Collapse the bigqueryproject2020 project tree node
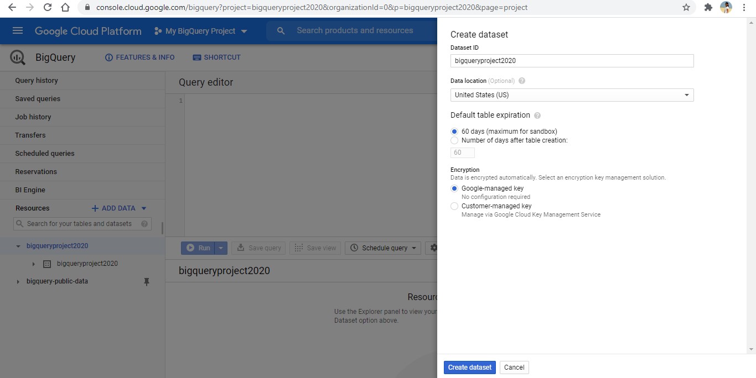This screenshot has width=756, height=378. [x=18, y=246]
